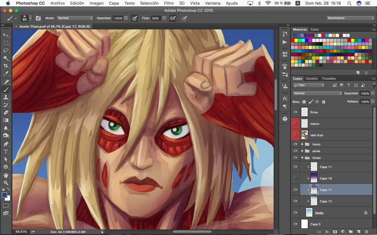
Task: Select the Clone Stamp tool
Action: pyautogui.click(x=6, y=97)
